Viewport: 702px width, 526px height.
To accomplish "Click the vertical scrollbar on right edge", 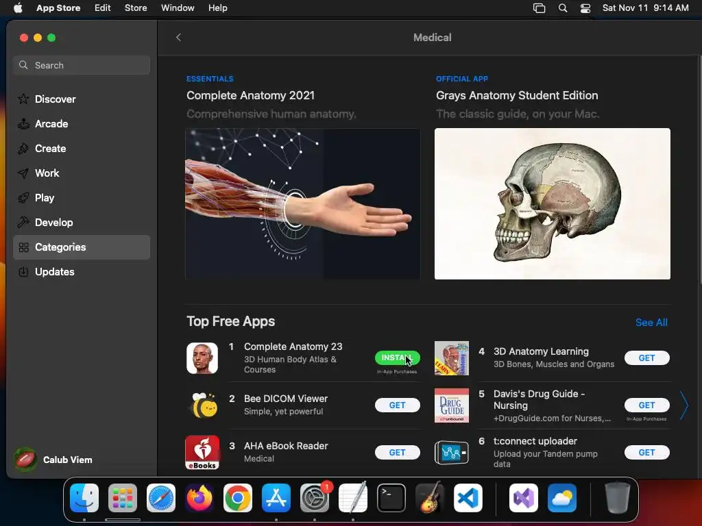I will tap(699, 170).
